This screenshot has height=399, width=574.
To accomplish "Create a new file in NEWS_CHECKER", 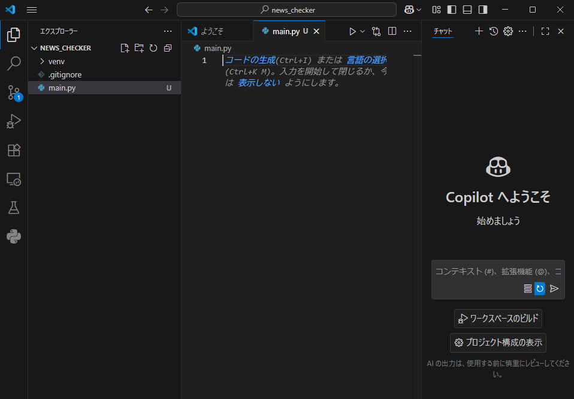I will tap(125, 48).
